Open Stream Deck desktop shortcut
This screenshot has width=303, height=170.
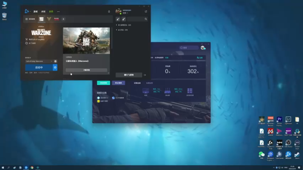(x=297, y=144)
